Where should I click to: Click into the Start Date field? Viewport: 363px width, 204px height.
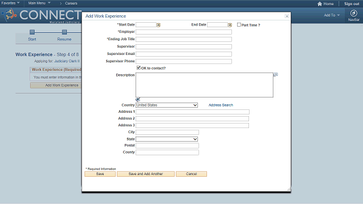pos(146,25)
